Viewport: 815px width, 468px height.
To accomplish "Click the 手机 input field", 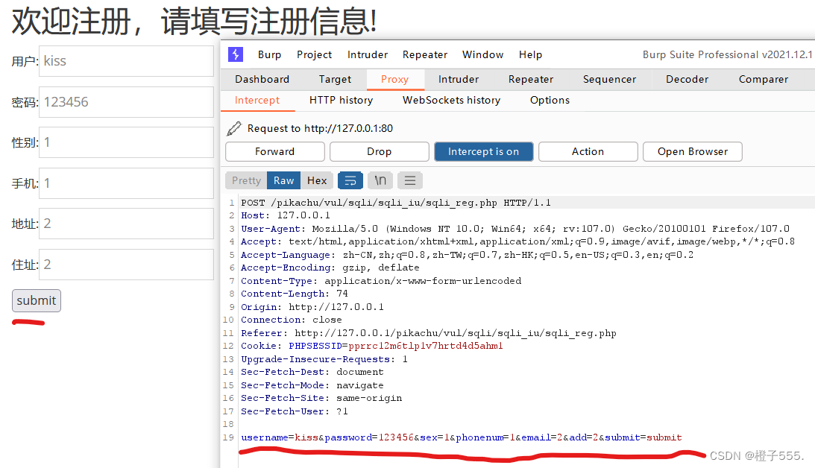I will pos(126,183).
